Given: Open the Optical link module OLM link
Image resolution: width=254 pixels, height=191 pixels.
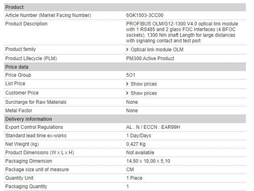Looking at the screenshot, I should pyautogui.click(x=157, y=50).
